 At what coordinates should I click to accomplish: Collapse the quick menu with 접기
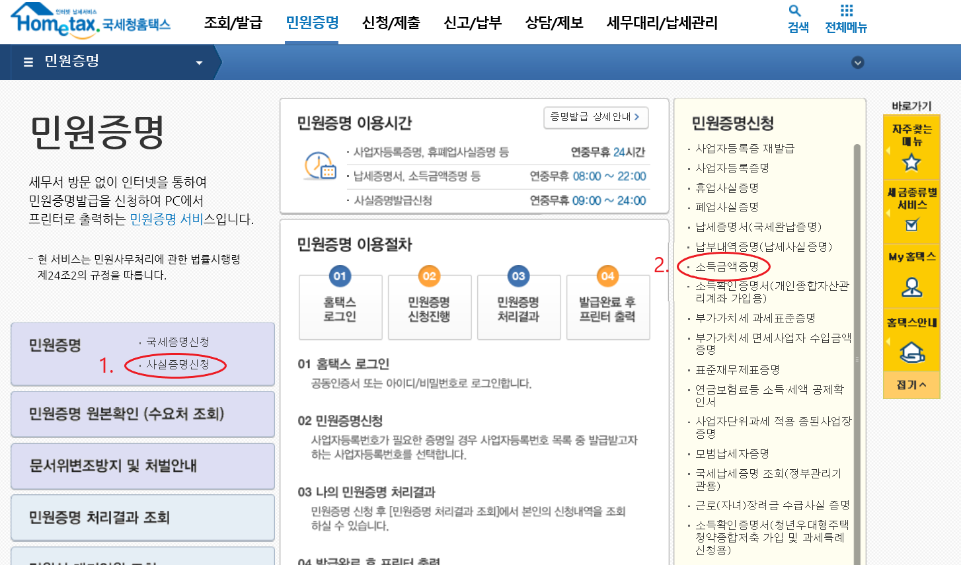click(911, 385)
